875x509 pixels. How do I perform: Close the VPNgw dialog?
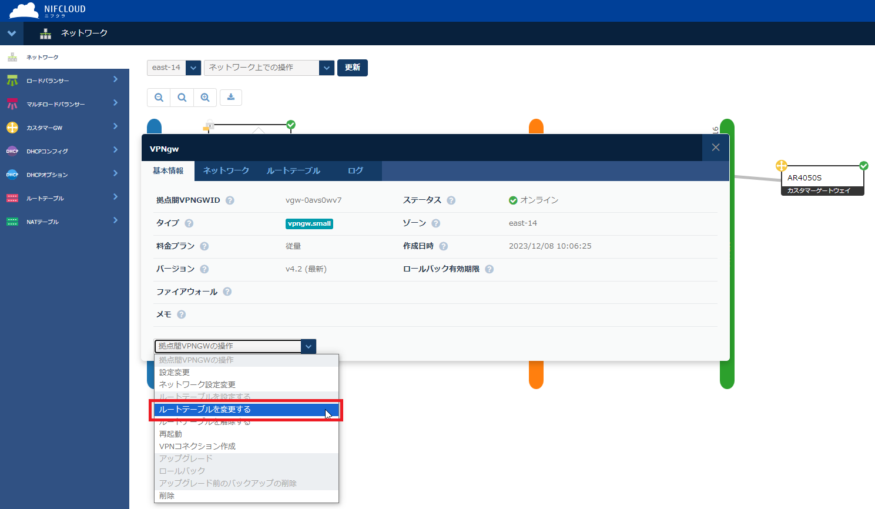(x=715, y=148)
